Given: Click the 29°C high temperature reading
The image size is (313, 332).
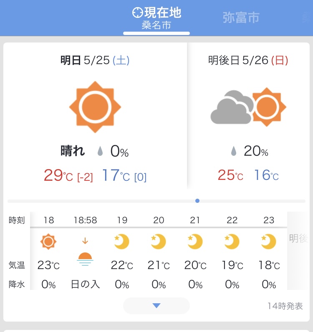Looking at the screenshot, I should click(58, 175).
